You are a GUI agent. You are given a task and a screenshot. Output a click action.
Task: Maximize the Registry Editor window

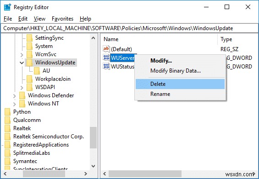click(x=227, y=7)
